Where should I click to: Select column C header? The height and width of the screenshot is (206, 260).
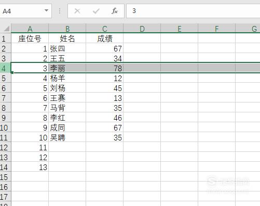(x=105, y=29)
